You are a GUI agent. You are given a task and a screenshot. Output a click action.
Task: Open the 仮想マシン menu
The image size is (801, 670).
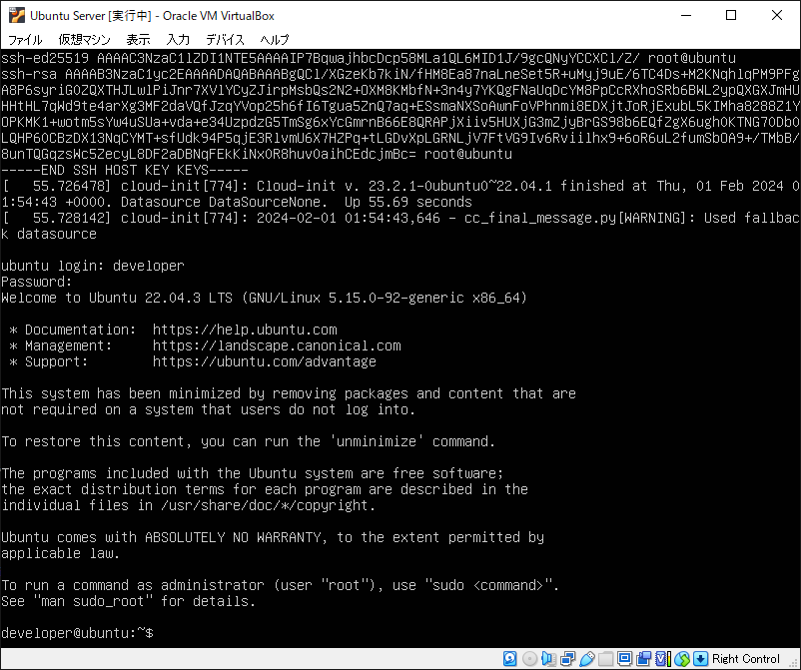pyautogui.click(x=84, y=39)
